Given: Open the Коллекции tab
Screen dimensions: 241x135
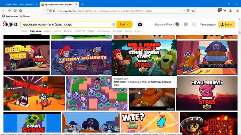Looking at the screenshot, I should (x=103, y=31).
